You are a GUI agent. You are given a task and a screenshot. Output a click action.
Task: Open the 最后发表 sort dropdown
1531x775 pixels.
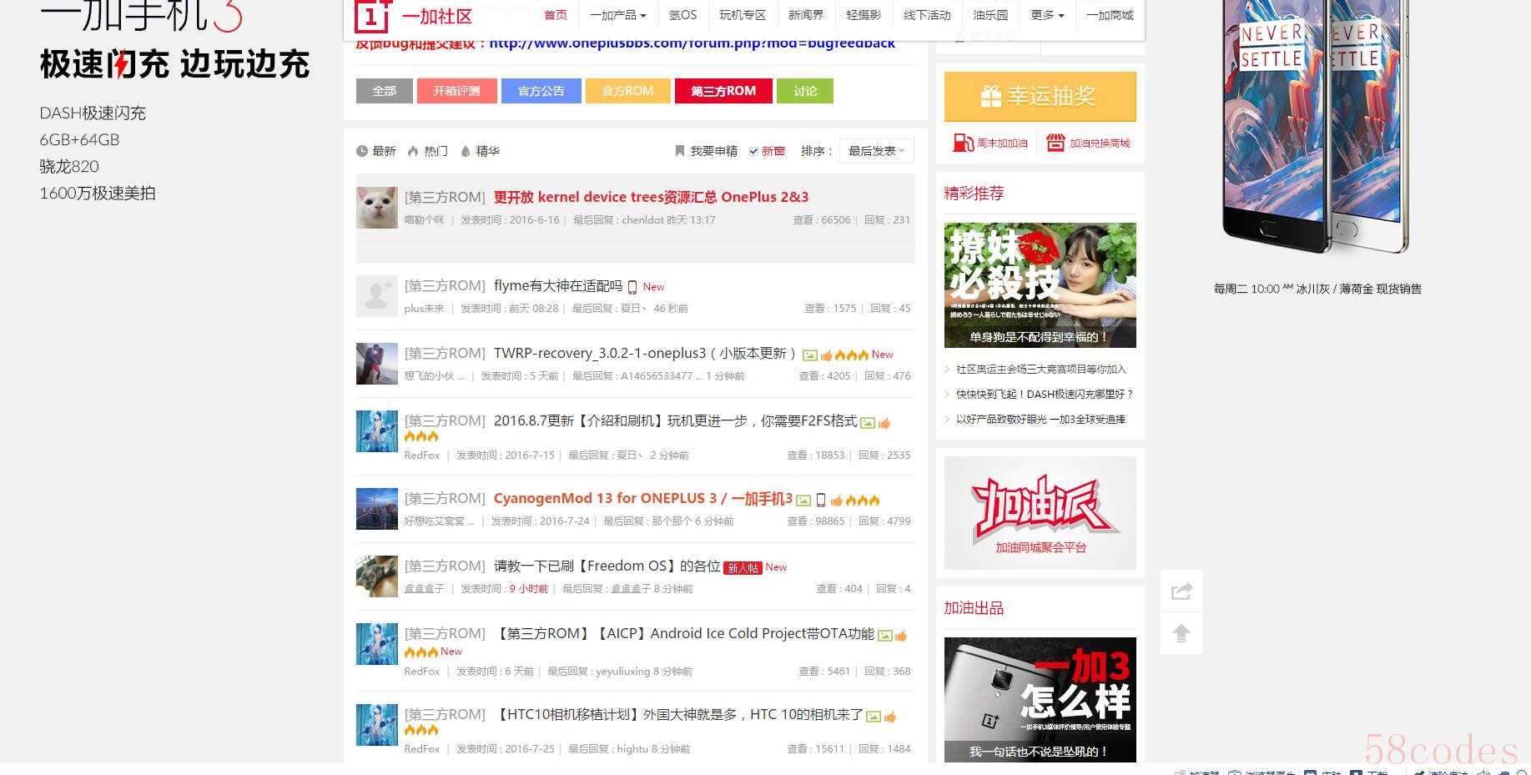coord(876,151)
